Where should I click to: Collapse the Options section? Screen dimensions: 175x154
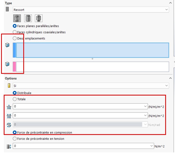pos(170,78)
